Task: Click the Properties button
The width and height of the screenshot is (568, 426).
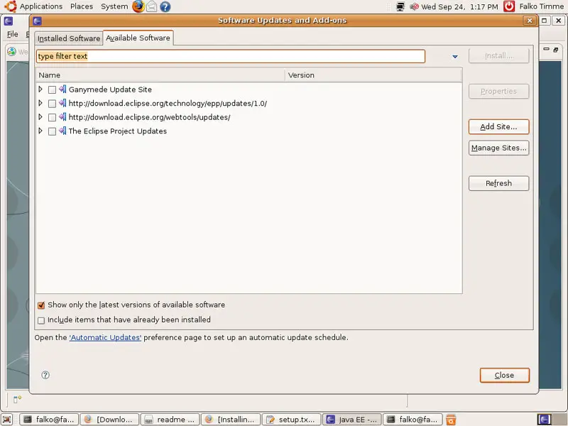Action: click(499, 92)
